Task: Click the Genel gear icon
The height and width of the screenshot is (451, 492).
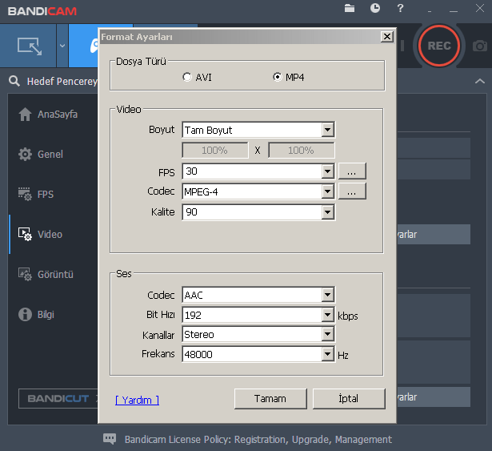Action: [x=25, y=155]
